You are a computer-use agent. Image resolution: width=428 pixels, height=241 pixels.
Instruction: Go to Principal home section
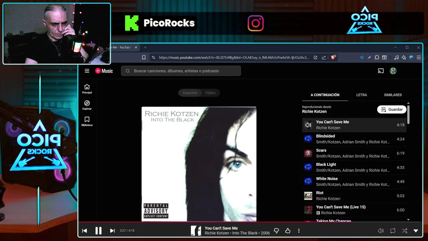click(87, 89)
